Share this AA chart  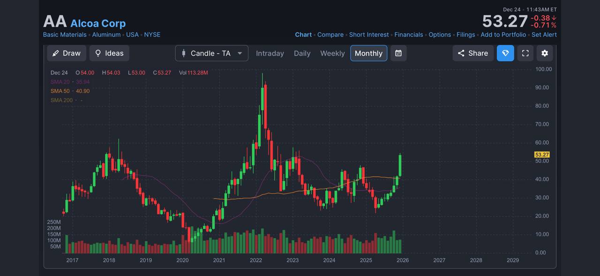(x=473, y=53)
